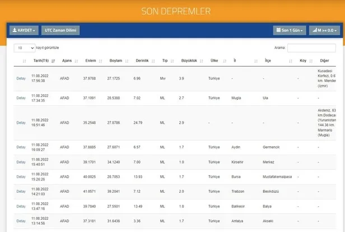Sort by the Enlem column icon
The height and width of the screenshot is (232, 345).
pyautogui.click(x=101, y=61)
